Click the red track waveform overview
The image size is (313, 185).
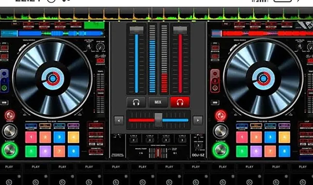[x=262, y=34]
